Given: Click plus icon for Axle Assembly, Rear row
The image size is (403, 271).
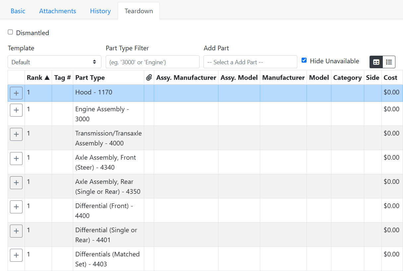Looking at the screenshot, I should 16,183.
